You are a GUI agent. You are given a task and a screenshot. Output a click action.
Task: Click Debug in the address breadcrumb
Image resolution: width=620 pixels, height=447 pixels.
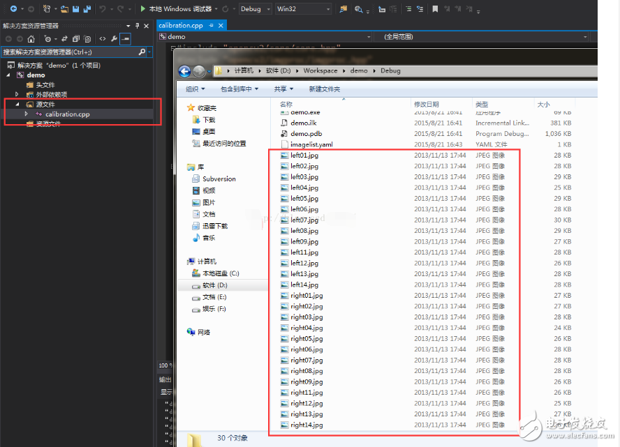tap(390, 71)
